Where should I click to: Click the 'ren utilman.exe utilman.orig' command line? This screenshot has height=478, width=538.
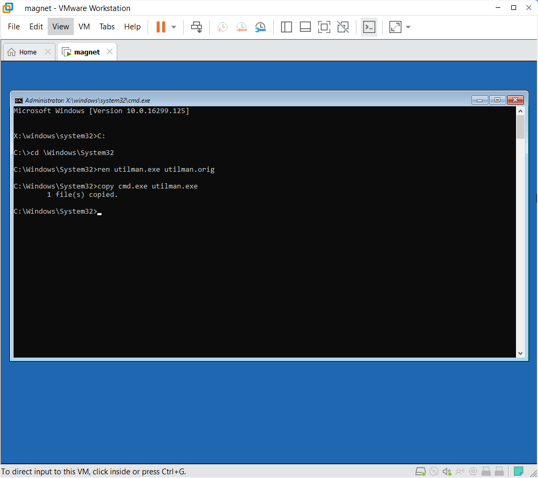114,170
